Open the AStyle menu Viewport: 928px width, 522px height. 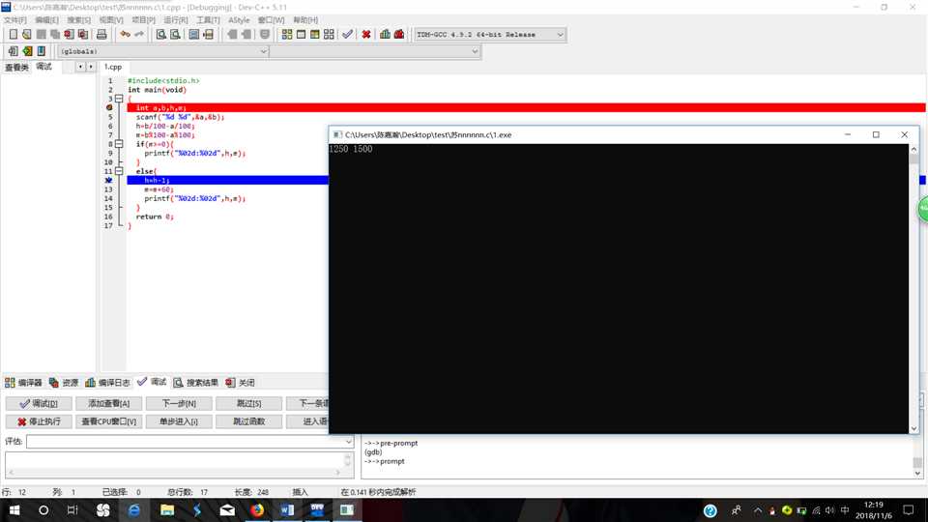[239, 20]
